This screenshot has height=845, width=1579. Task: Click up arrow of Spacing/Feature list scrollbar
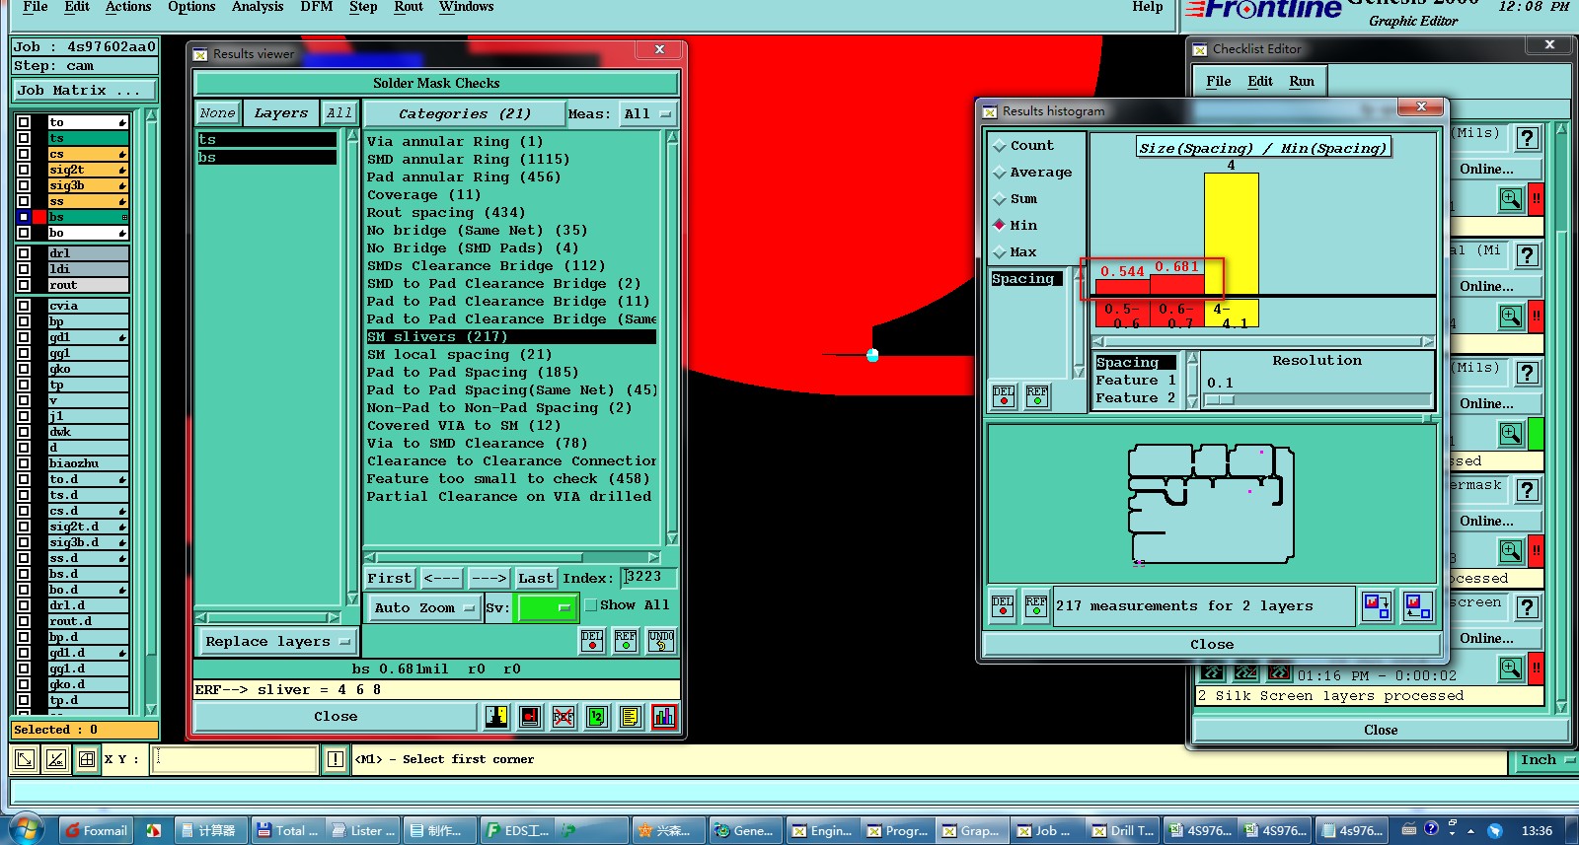(1193, 358)
